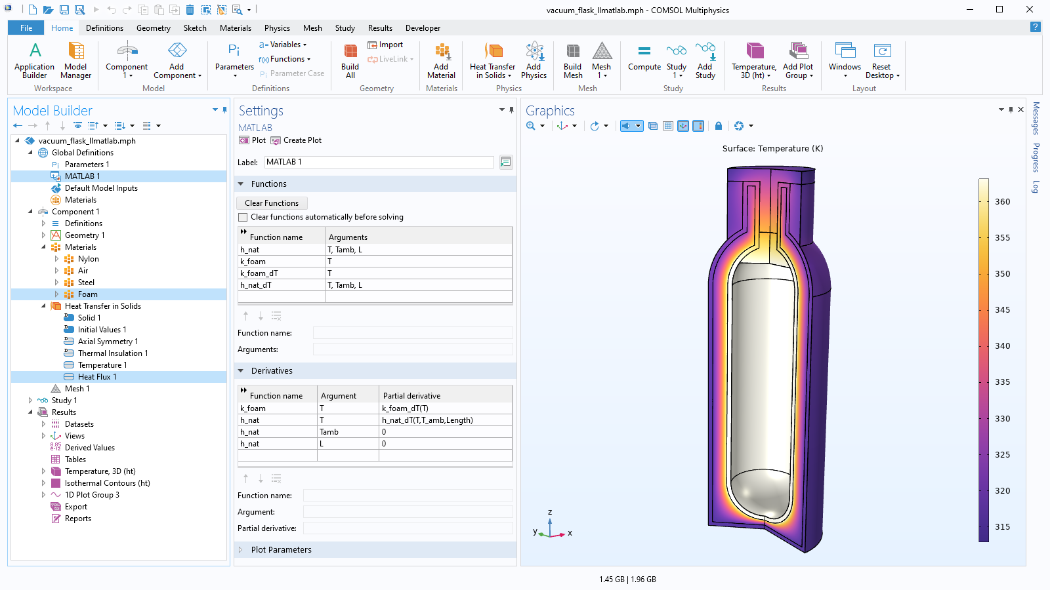Viewport: 1050px width, 590px height.
Task: Toggle the pin on the Settings window
Action: tap(512, 109)
